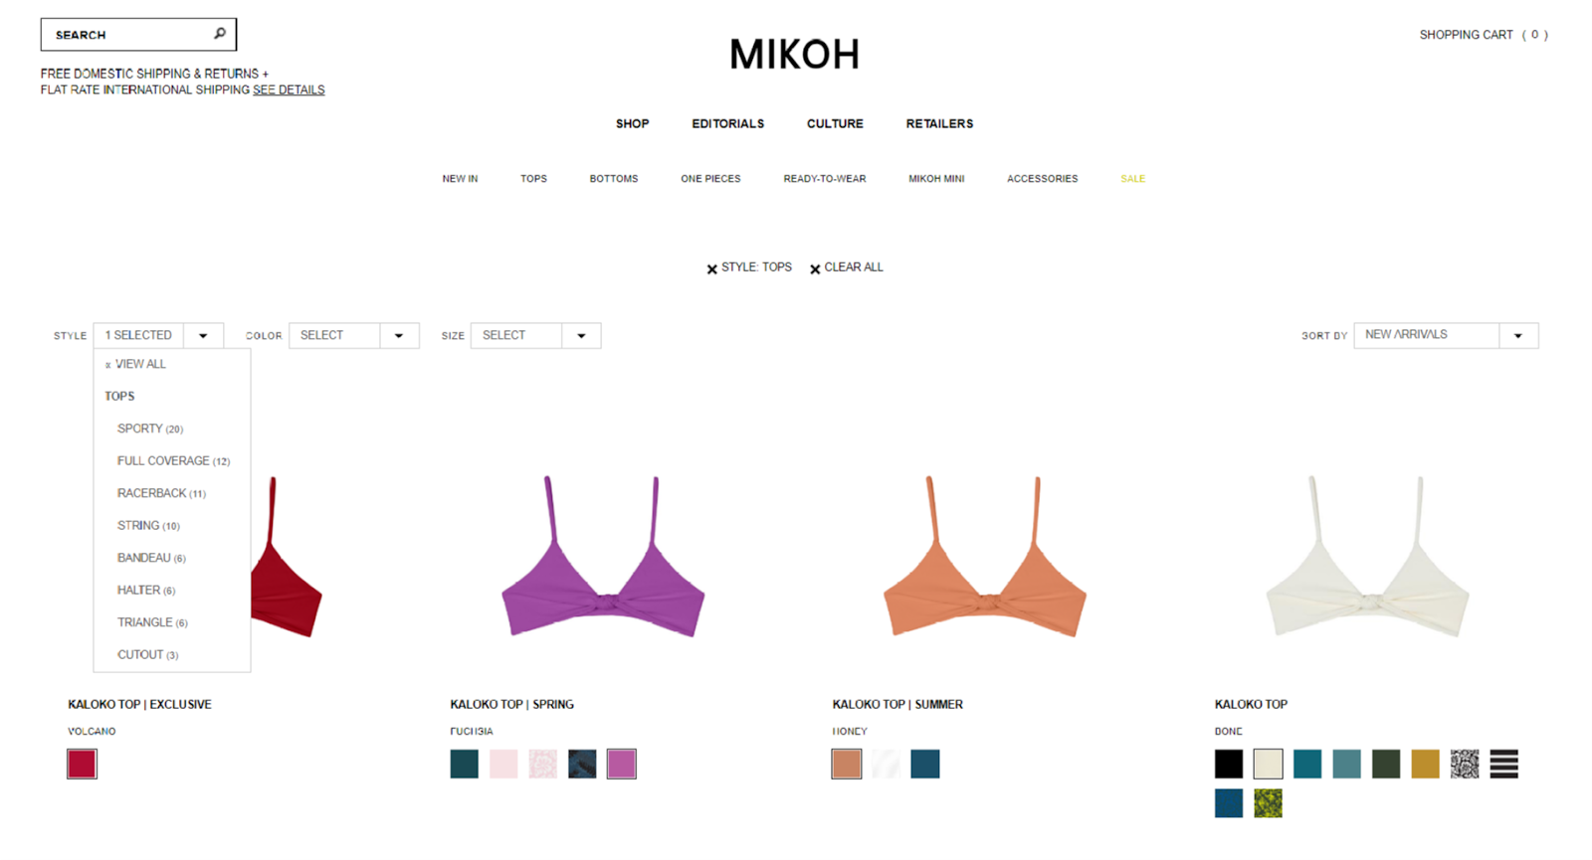Open the orange Kaloko Top Summer image
The width and height of the screenshot is (1592, 860).
pos(985,557)
